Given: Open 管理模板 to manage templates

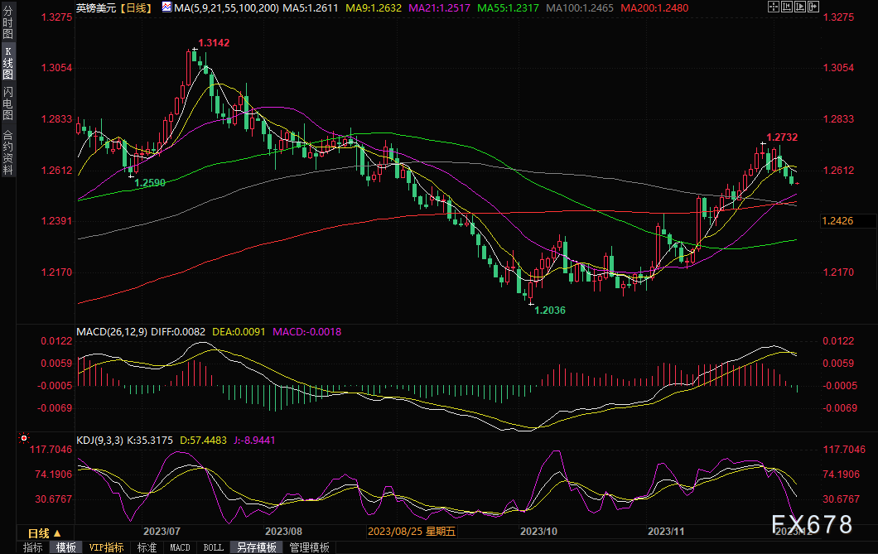Looking at the screenshot, I should (309, 547).
